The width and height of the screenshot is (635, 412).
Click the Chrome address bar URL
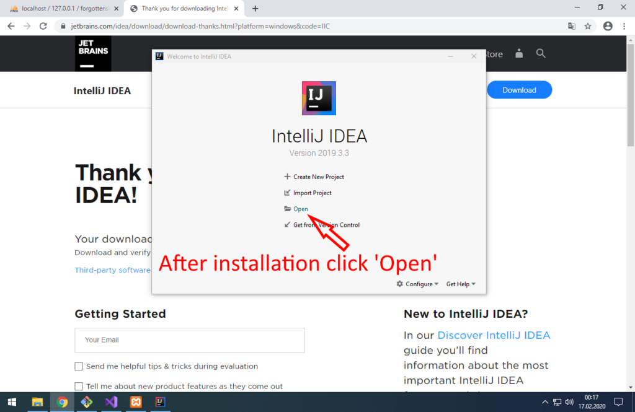click(x=200, y=26)
